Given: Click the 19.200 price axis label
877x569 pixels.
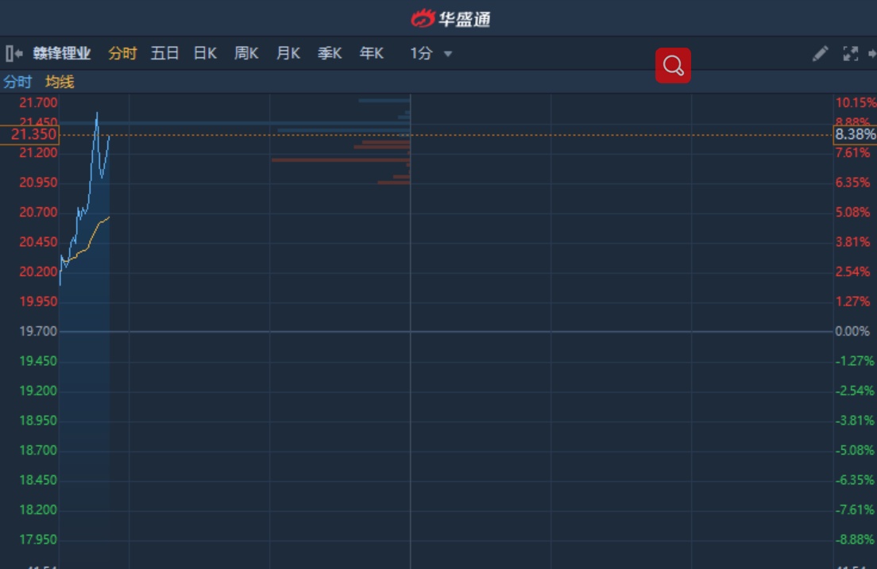Looking at the screenshot, I should pyautogui.click(x=38, y=391).
